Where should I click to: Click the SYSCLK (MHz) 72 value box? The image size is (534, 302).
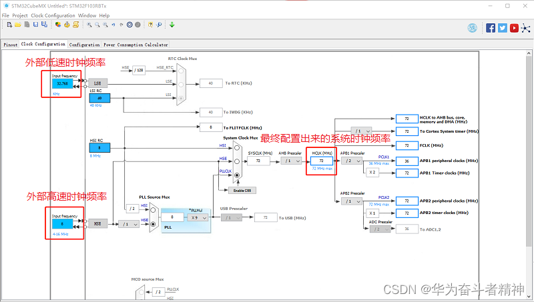coord(258,161)
